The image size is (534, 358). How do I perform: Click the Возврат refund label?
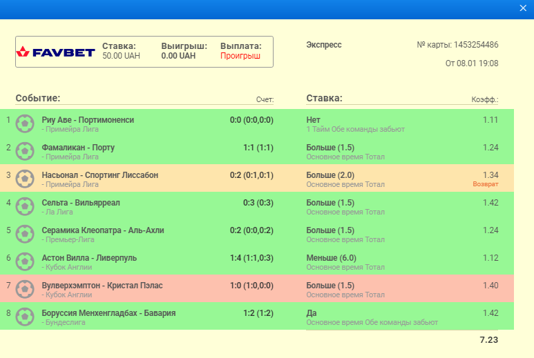[x=485, y=184]
